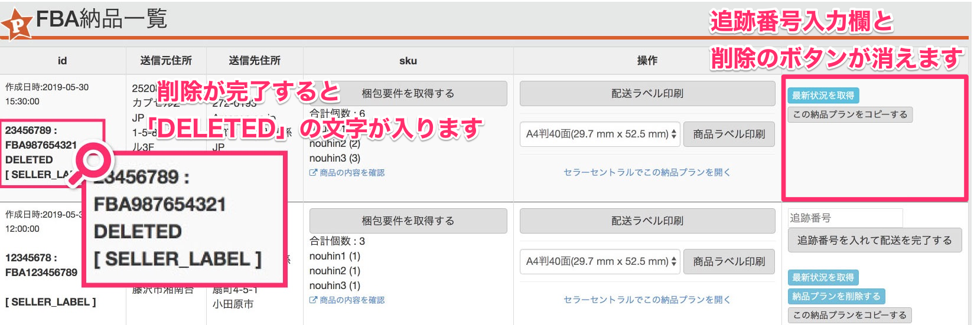The image size is (974, 325).
Task: Click external-link icon beside second 商品の内容を確認
Action: point(313,300)
